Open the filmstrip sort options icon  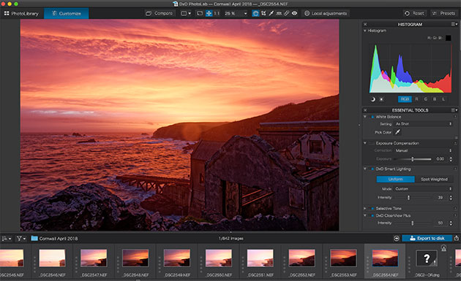click(x=7, y=239)
